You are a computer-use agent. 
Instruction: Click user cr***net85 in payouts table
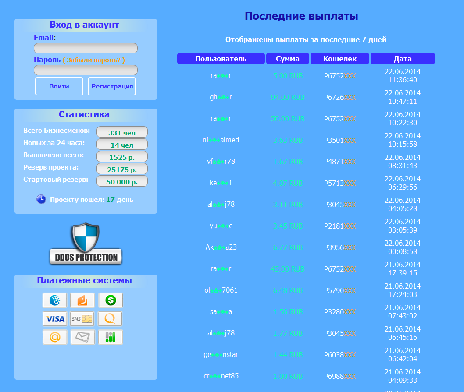click(x=221, y=376)
